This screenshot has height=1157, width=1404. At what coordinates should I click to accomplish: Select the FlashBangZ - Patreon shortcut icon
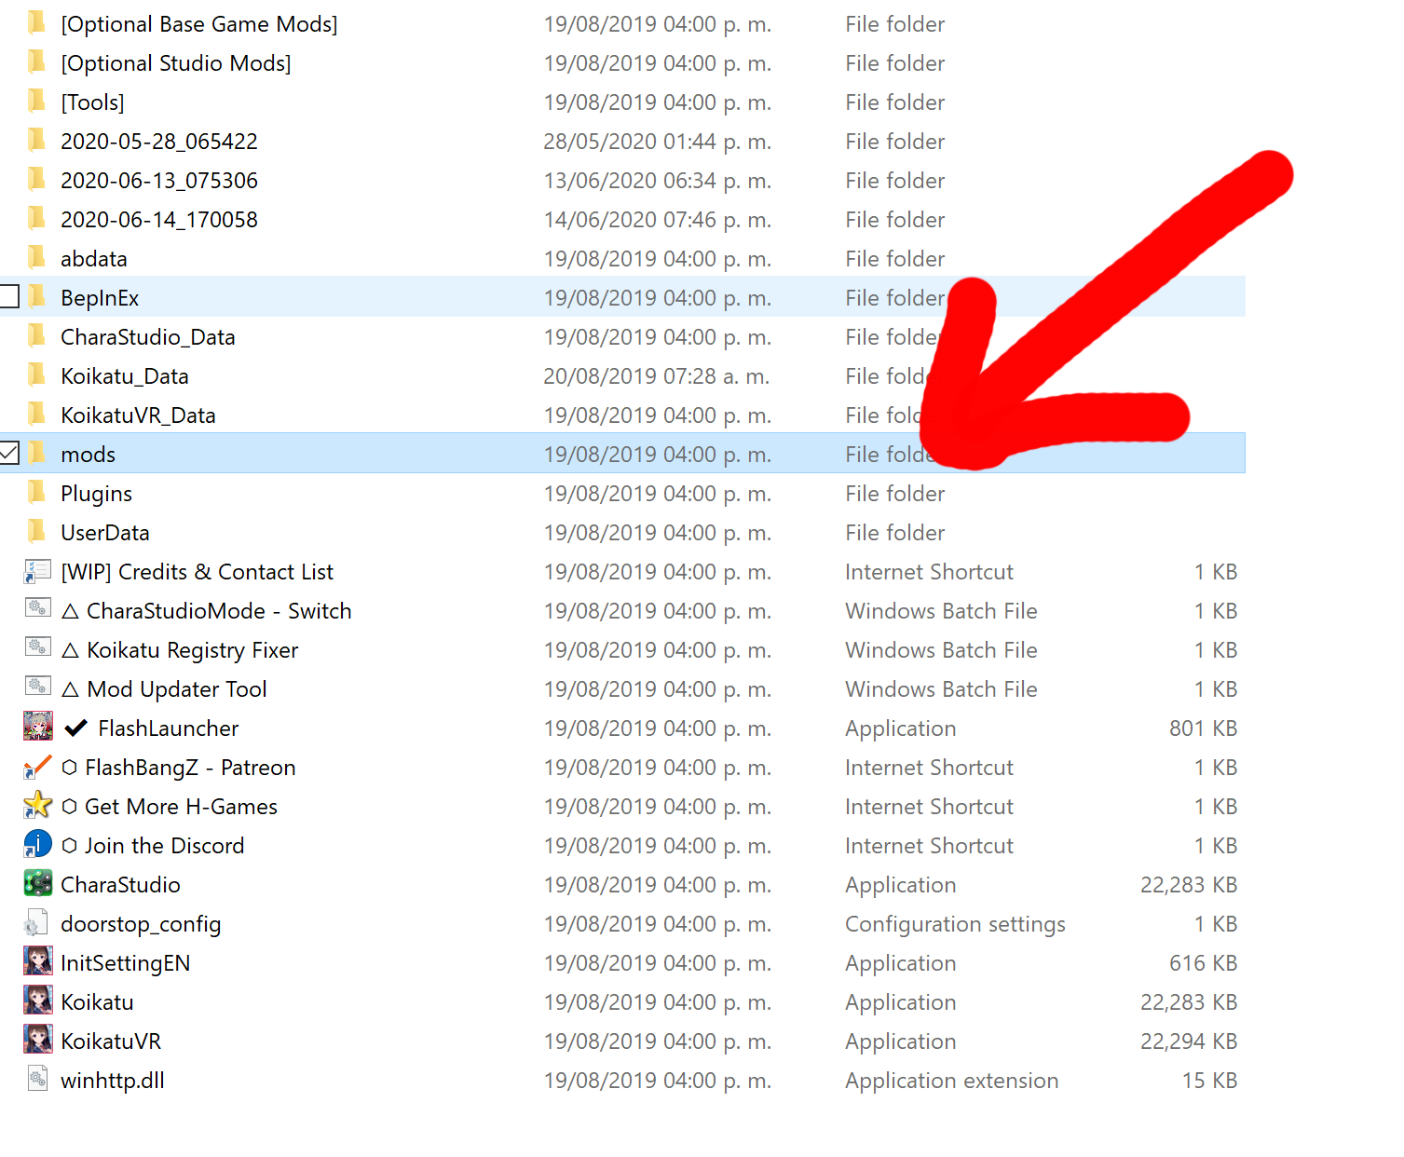click(37, 767)
